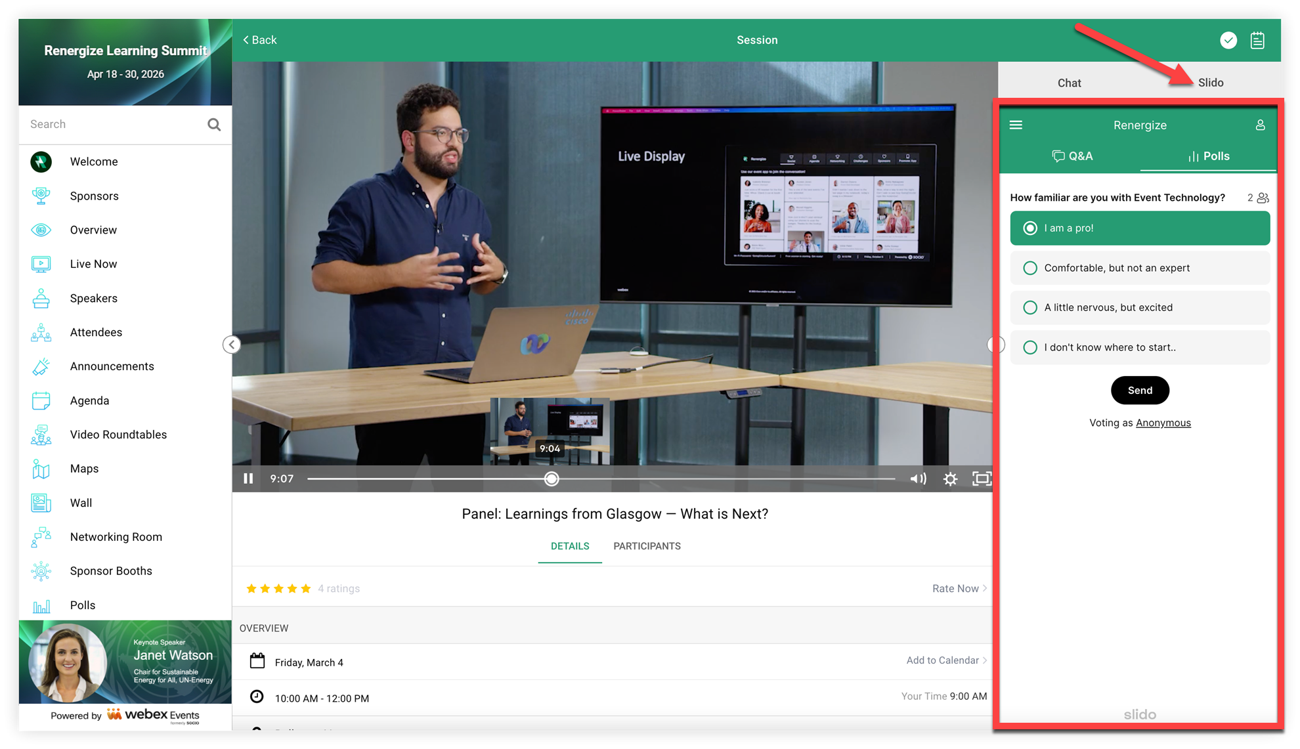Switch to the Chat tab

(1069, 83)
